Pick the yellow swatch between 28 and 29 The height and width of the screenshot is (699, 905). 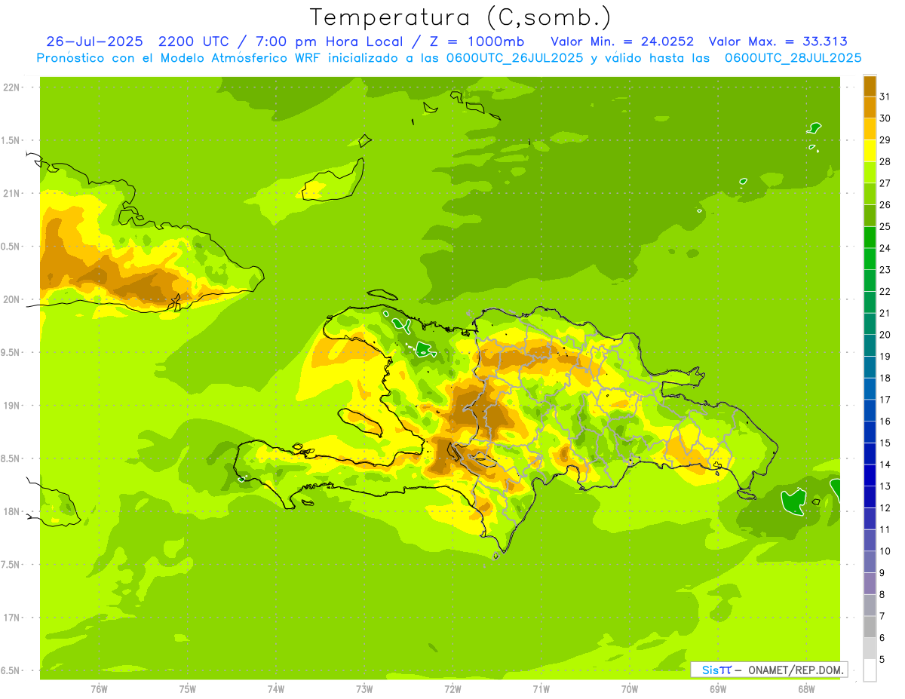(870, 151)
